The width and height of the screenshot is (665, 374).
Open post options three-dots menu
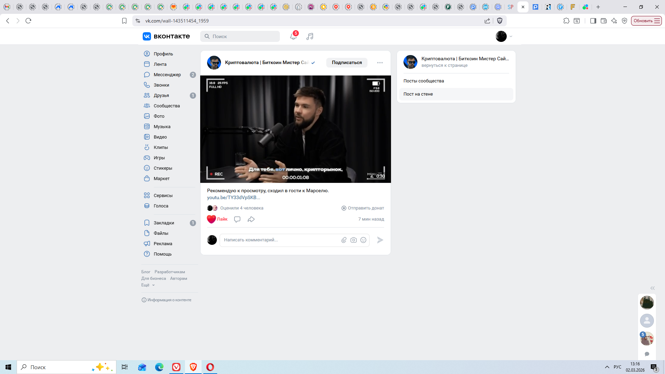pyautogui.click(x=380, y=63)
